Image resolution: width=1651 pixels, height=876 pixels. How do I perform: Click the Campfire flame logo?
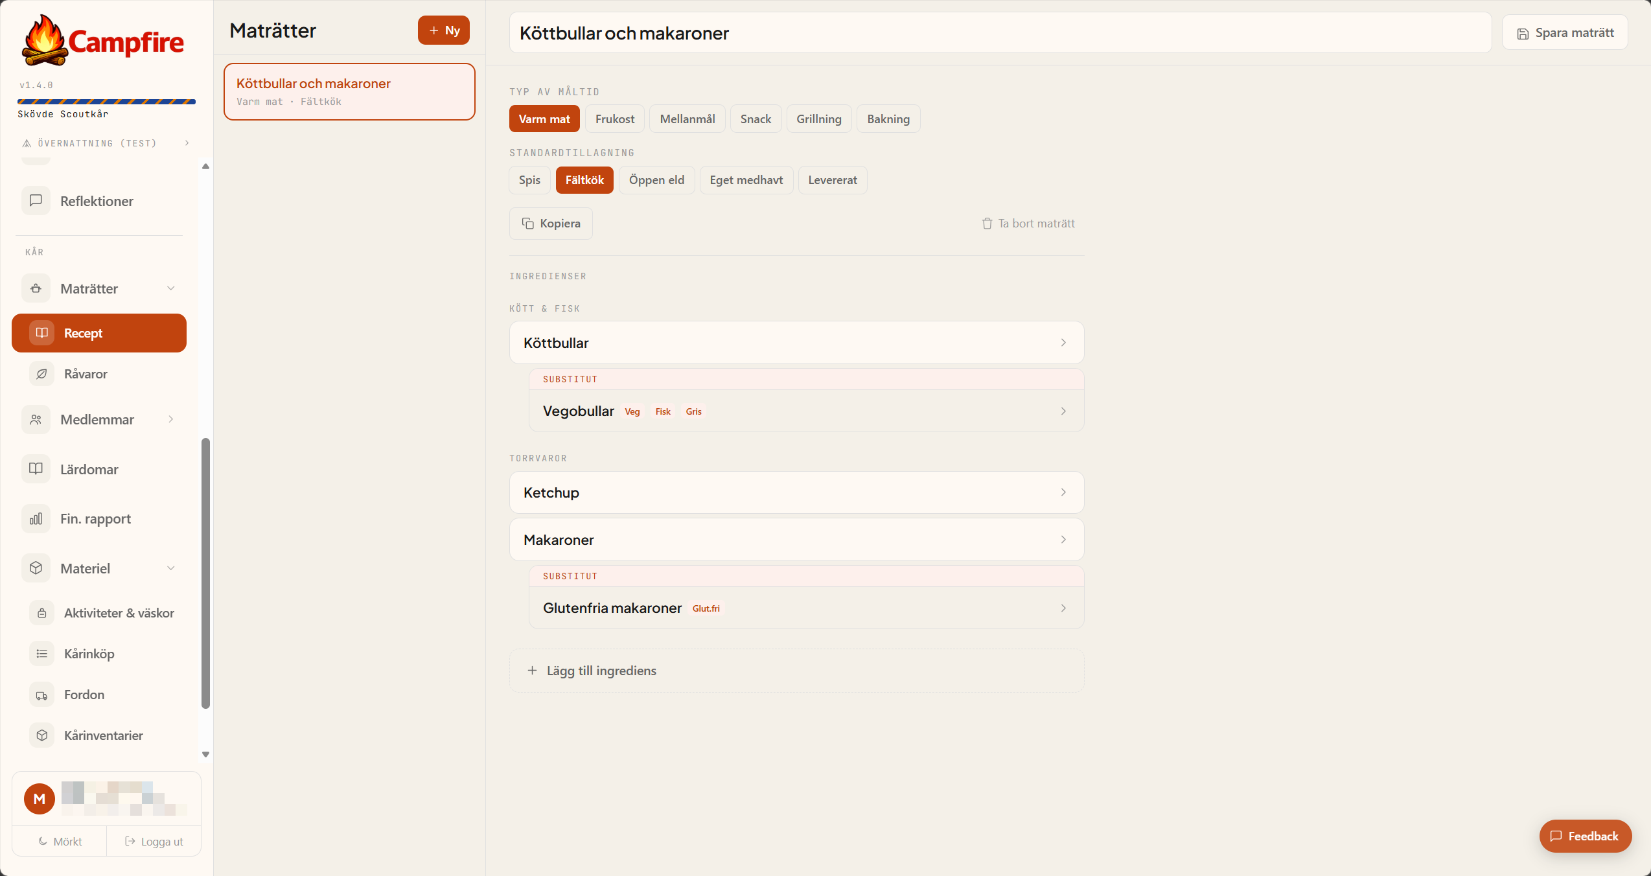[x=44, y=40]
